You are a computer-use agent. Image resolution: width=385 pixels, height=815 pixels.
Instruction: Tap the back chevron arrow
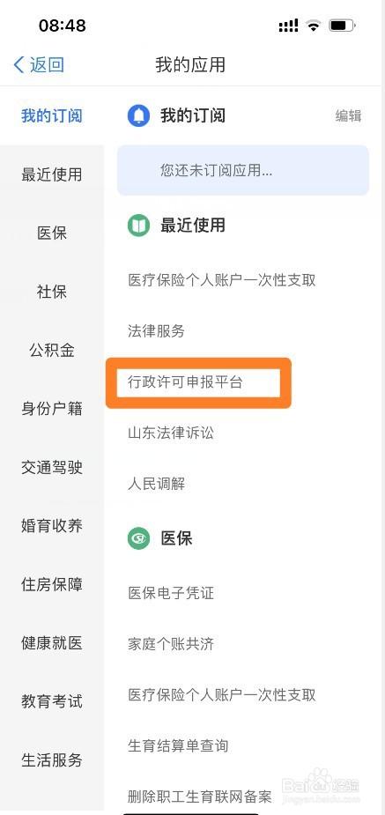tap(19, 65)
